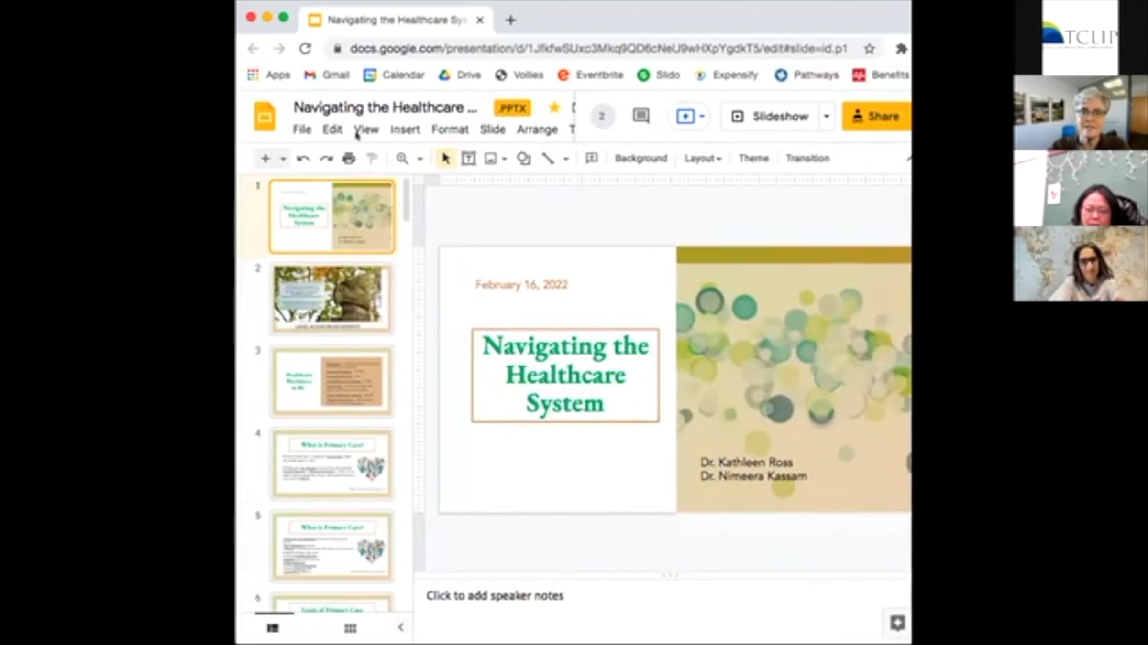Image resolution: width=1148 pixels, height=645 pixels.
Task: Open the comment history icon
Action: (641, 116)
